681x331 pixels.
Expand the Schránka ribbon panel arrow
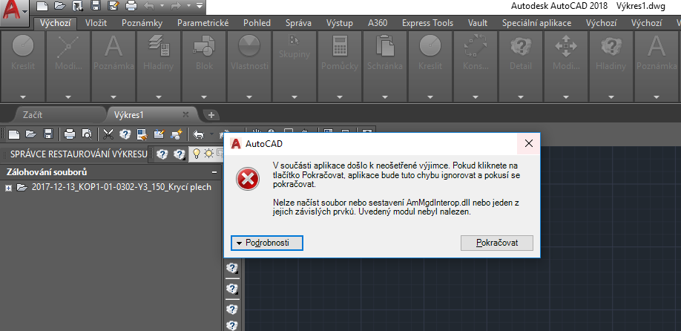(385, 96)
